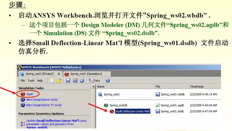The width and height of the screenshot is (232, 131).
Task: Click the checkmark icon beside Spring_ws01.agdb
Action: click(158, 105)
